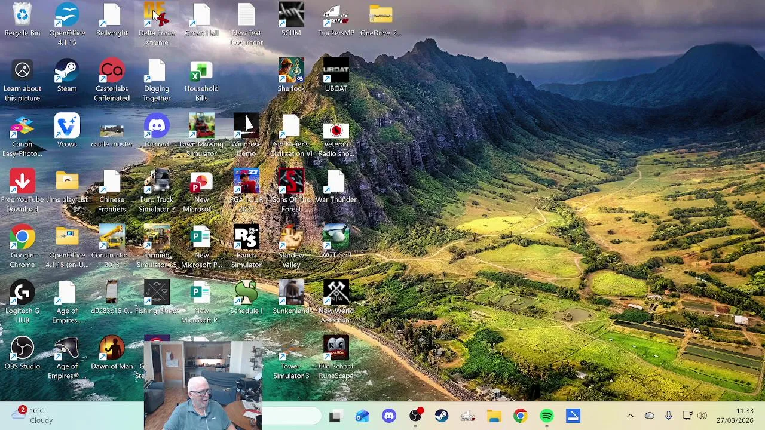Screen dimensions: 765x430
Task: Click the webcam overlay video feed
Action: pos(203,385)
